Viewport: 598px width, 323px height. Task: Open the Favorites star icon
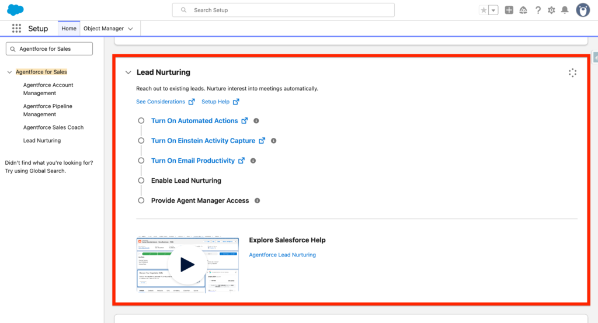coord(484,10)
